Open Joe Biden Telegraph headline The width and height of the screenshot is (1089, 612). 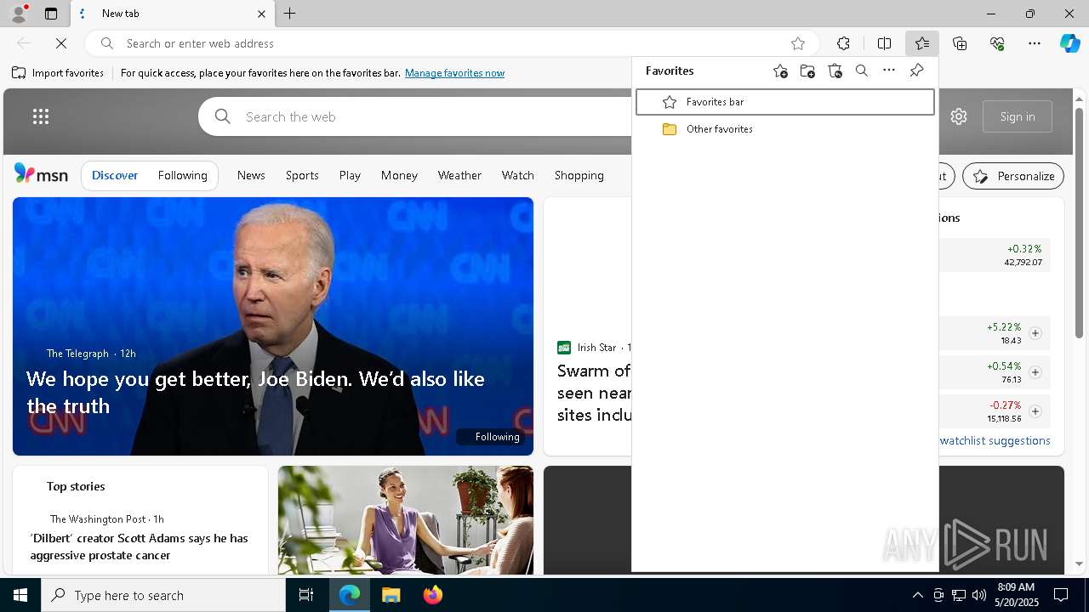coord(255,392)
